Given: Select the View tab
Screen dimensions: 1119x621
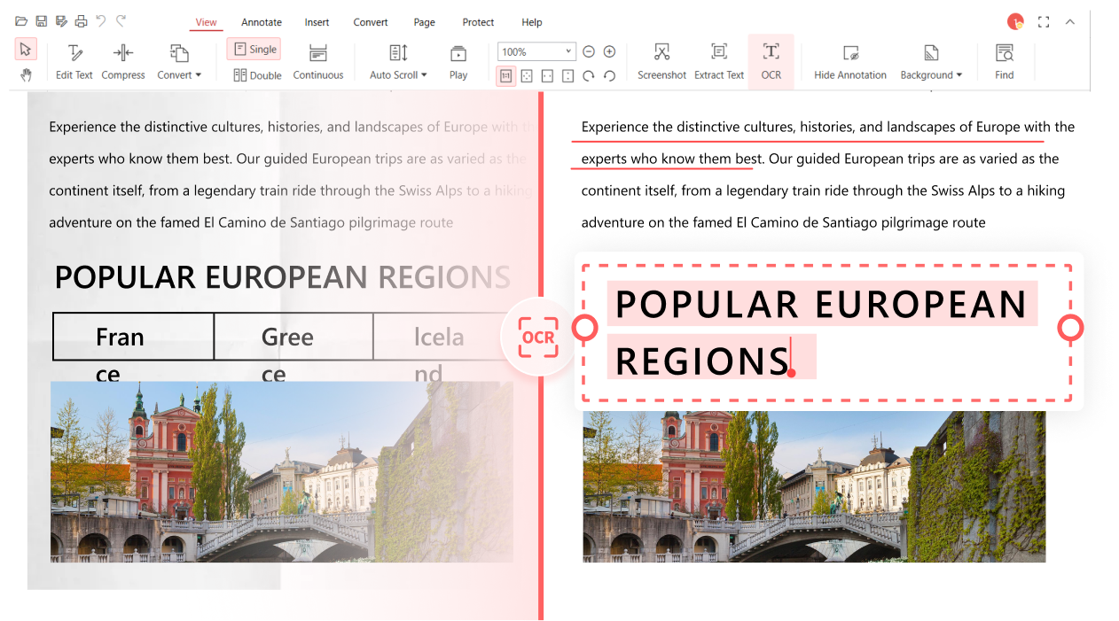Looking at the screenshot, I should 206,22.
